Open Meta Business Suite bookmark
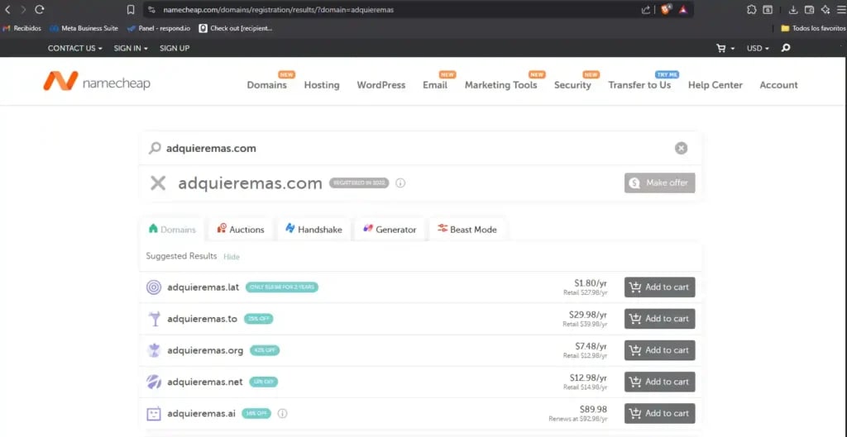Viewport: 847px width, 437px height. point(84,28)
